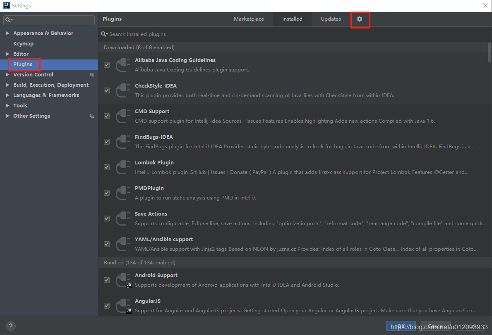Click the CheckStyle-IDEA plugin icon
Screen dimensions: 492x335
point(123,90)
